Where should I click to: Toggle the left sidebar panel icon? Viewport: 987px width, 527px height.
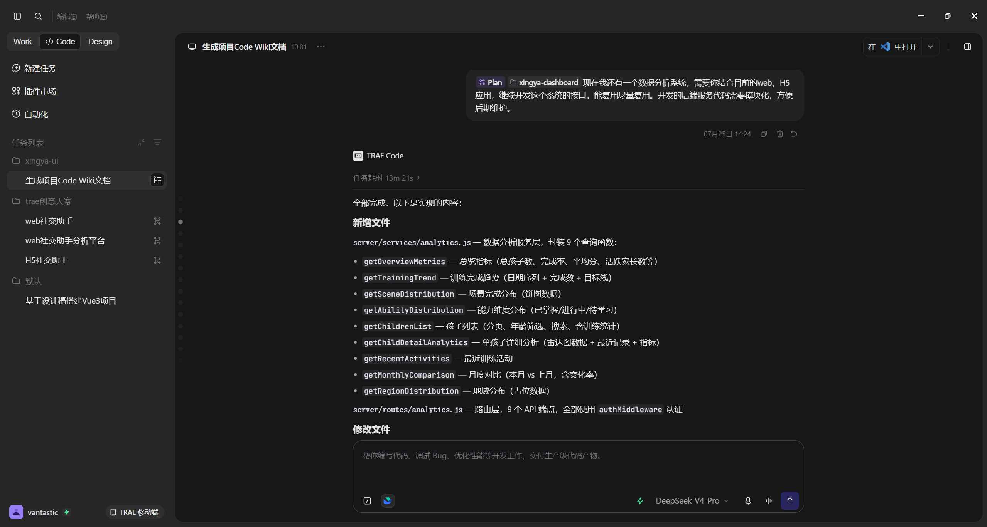click(17, 16)
